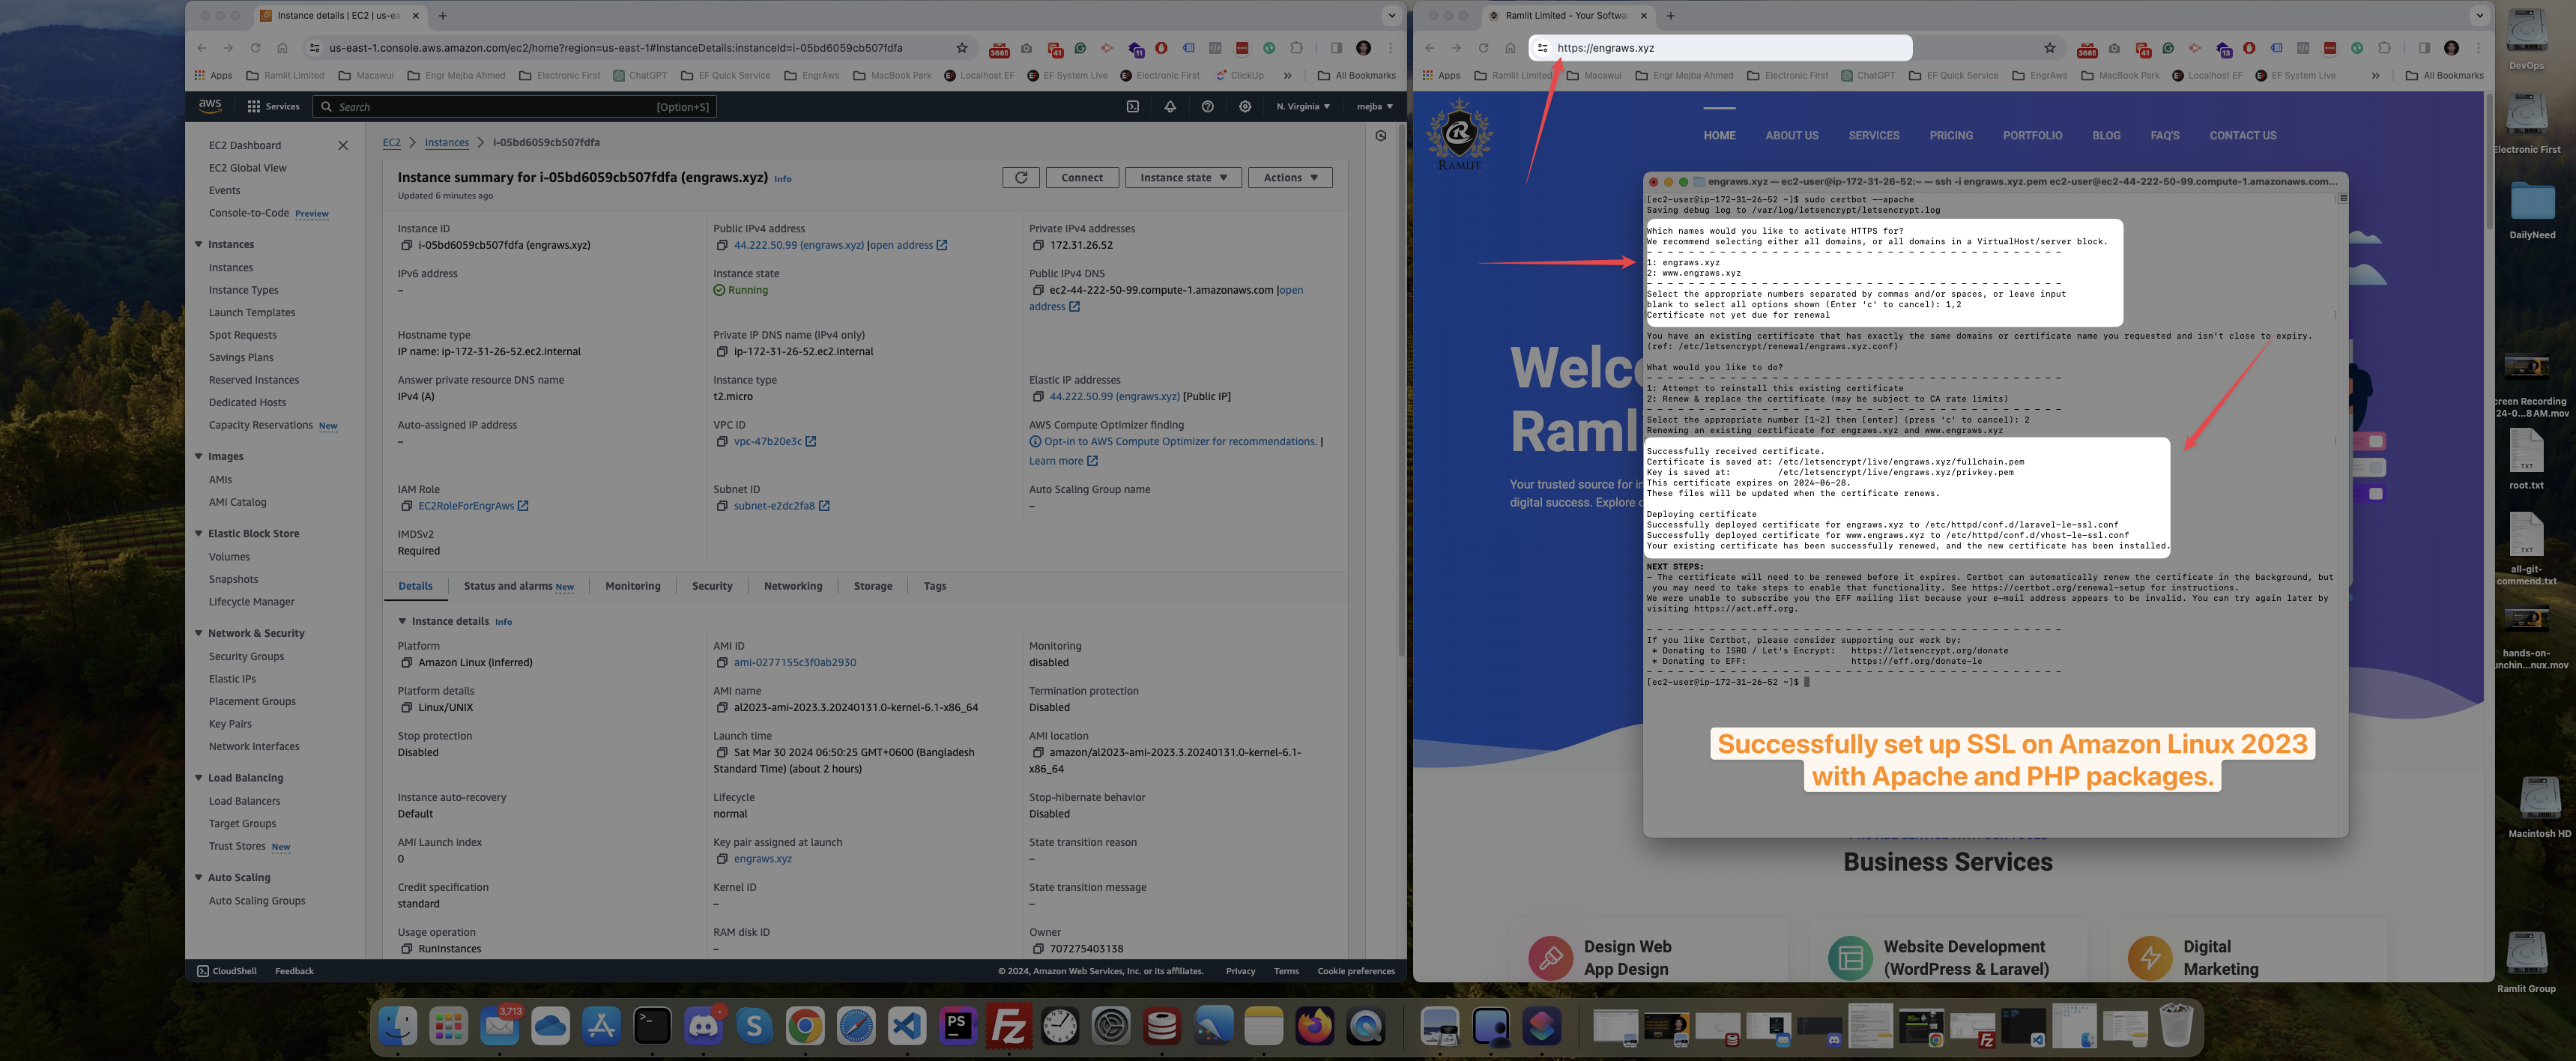The image size is (2576, 1061).
Task: Open the mejba account menu
Action: click(1374, 106)
